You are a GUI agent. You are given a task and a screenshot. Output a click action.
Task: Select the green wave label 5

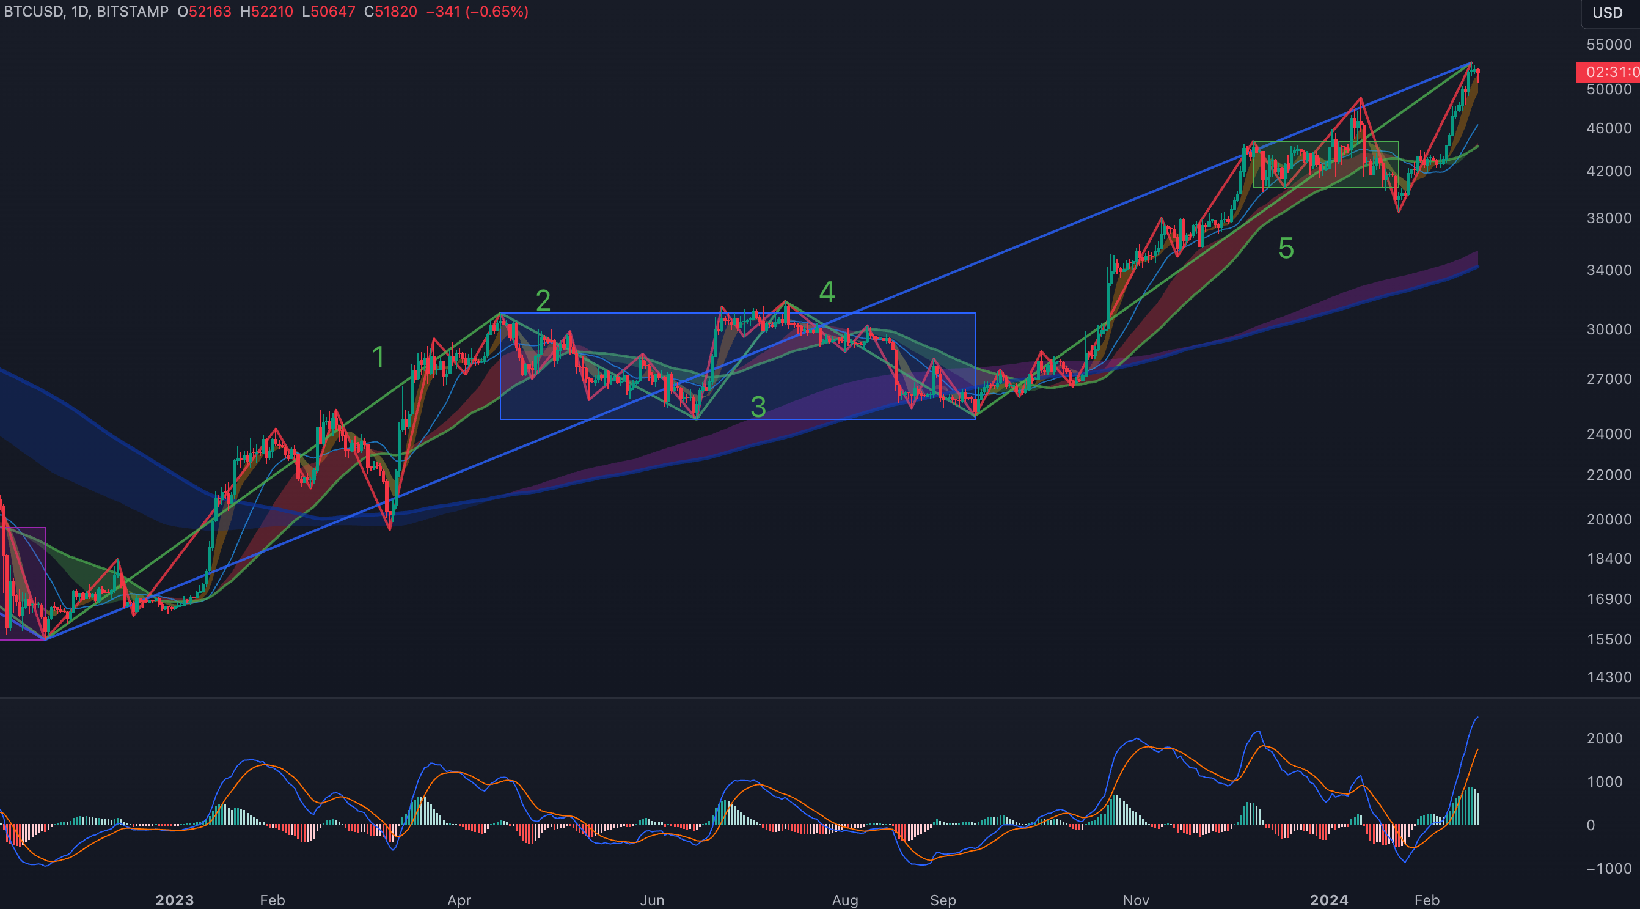point(1286,248)
